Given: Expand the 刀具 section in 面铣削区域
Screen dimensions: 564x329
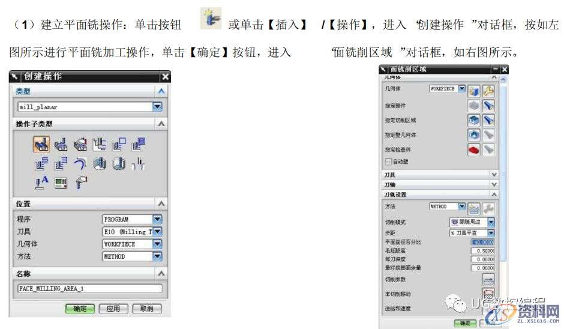Looking at the screenshot, I should click(x=494, y=175).
